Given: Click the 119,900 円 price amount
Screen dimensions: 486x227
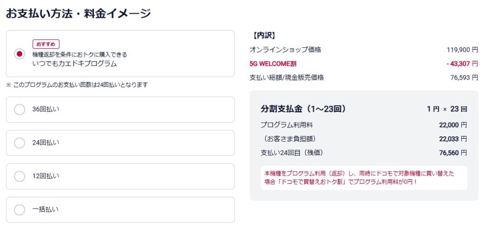Looking at the screenshot, I should pos(462,49).
